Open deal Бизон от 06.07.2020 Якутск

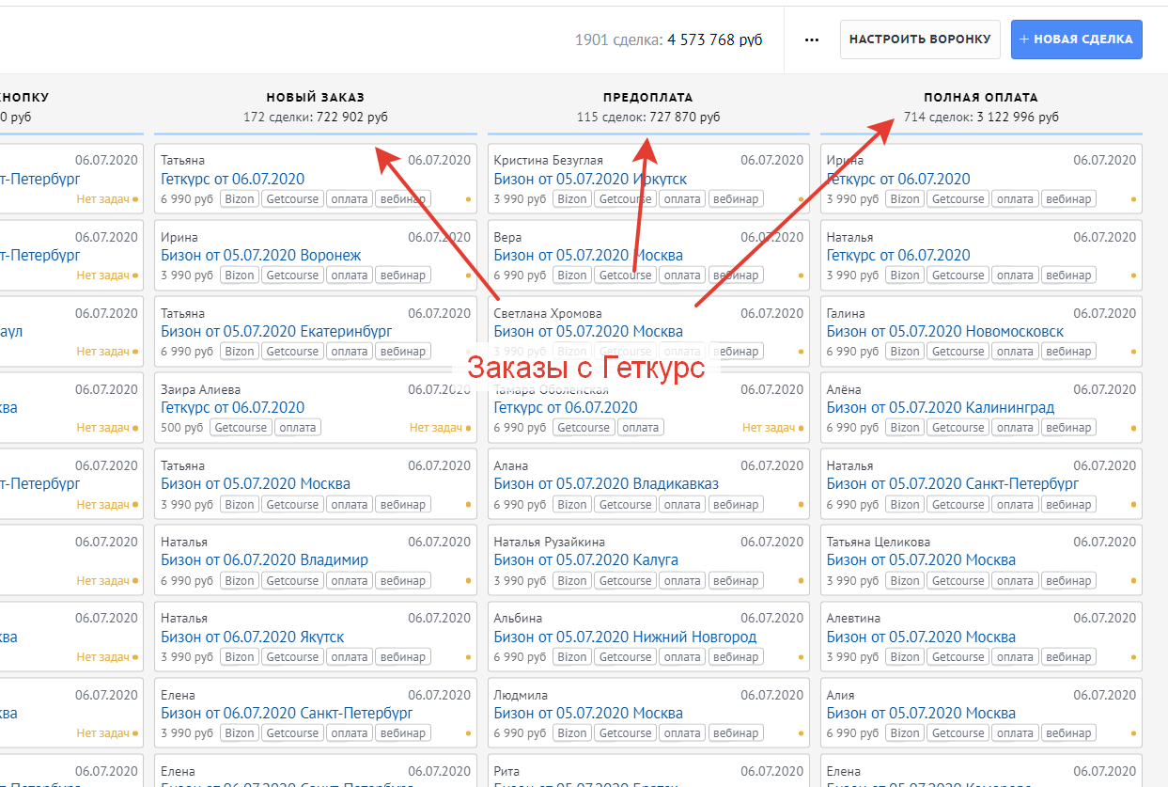pos(252,637)
